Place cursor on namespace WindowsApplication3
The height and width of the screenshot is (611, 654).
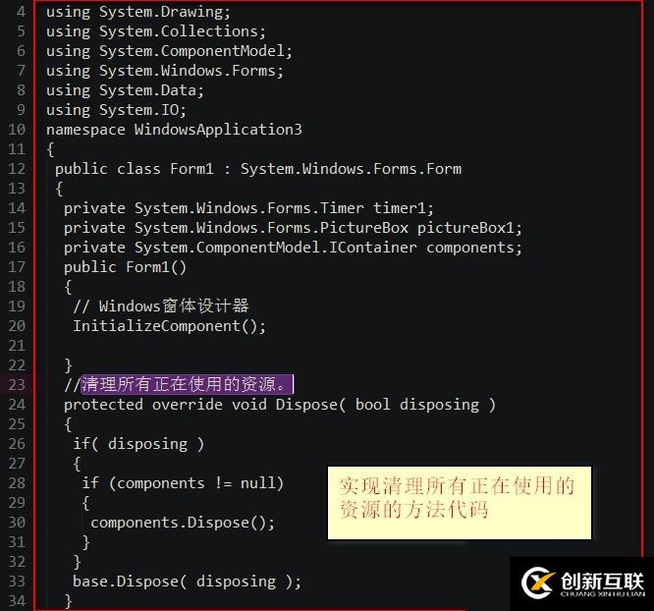[x=174, y=130]
